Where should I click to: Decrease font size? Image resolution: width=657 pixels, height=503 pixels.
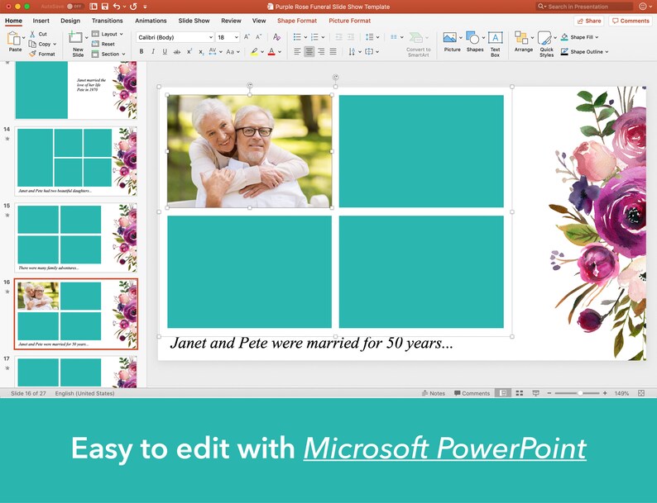[258, 37]
